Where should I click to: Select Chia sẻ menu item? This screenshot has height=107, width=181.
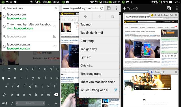click(x=99, y=65)
